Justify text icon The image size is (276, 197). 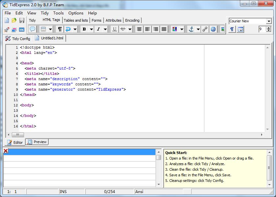[x=164, y=29]
